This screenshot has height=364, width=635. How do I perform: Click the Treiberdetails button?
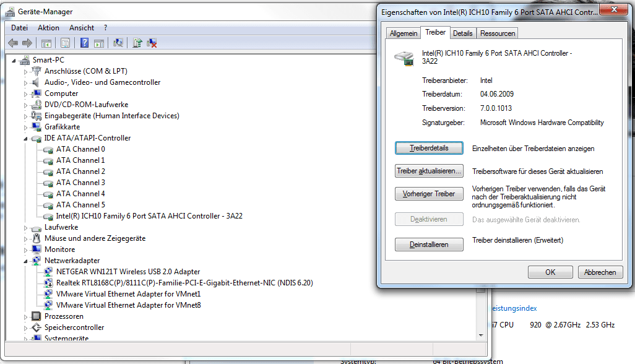(429, 148)
